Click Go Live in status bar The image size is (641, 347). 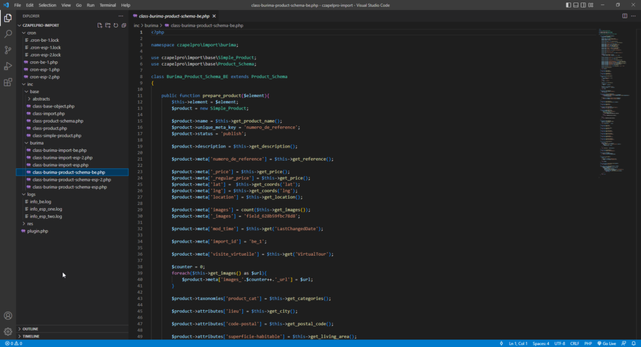[607, 343]
